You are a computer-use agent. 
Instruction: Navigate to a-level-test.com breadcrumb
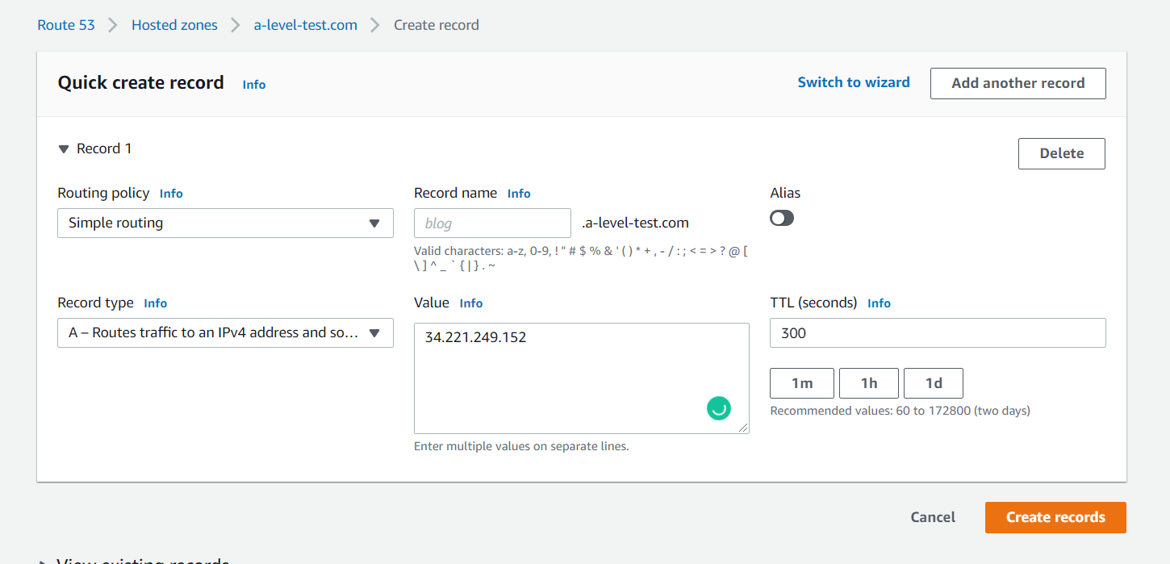pyautogui.click(x=305, y=25)
